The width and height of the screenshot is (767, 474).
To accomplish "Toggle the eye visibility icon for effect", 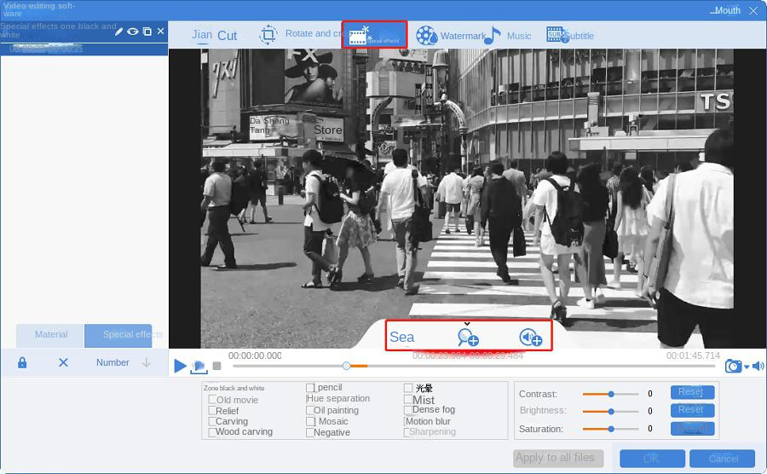I will (133, 32).
